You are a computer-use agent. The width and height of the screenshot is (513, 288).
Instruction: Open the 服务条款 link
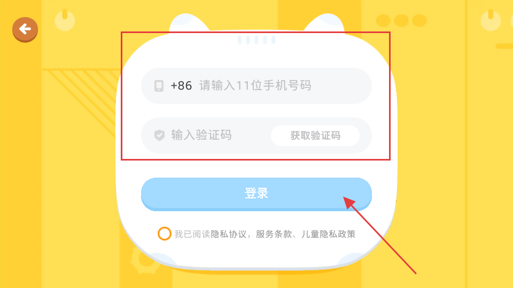(274, 234)
